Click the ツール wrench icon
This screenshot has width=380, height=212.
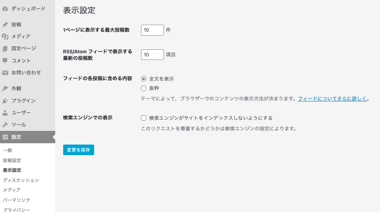pos(5,124)
